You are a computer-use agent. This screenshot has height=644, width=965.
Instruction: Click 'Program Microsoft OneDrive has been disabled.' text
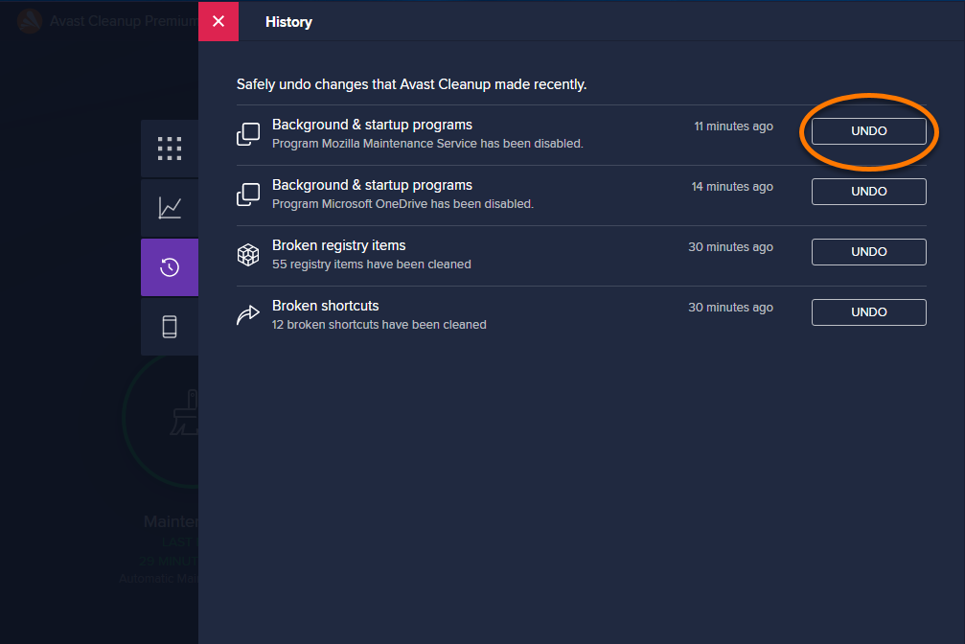click(x=402, y=204)
